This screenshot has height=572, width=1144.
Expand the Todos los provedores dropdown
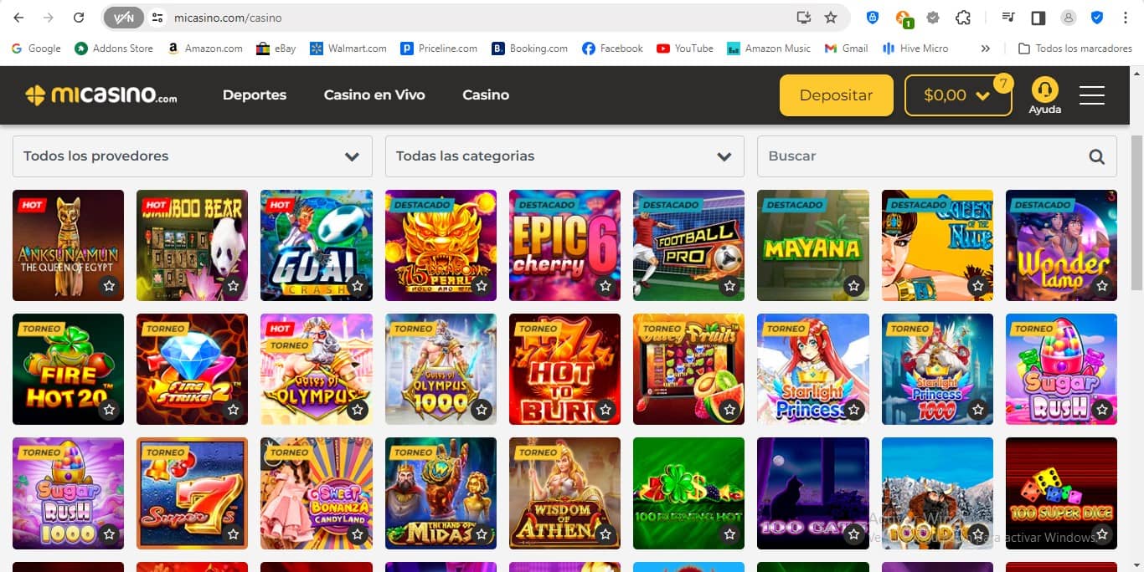coord(352,156)
